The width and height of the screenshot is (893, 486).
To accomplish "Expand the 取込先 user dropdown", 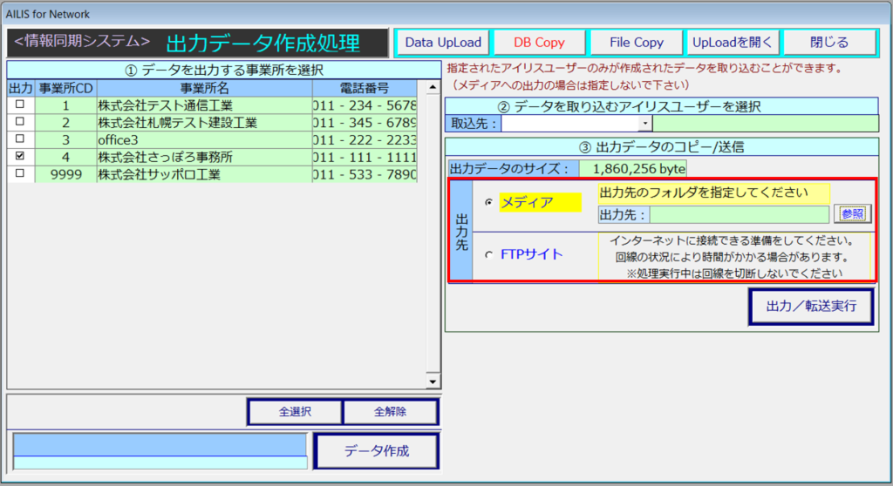I will [x=645, y=125].
